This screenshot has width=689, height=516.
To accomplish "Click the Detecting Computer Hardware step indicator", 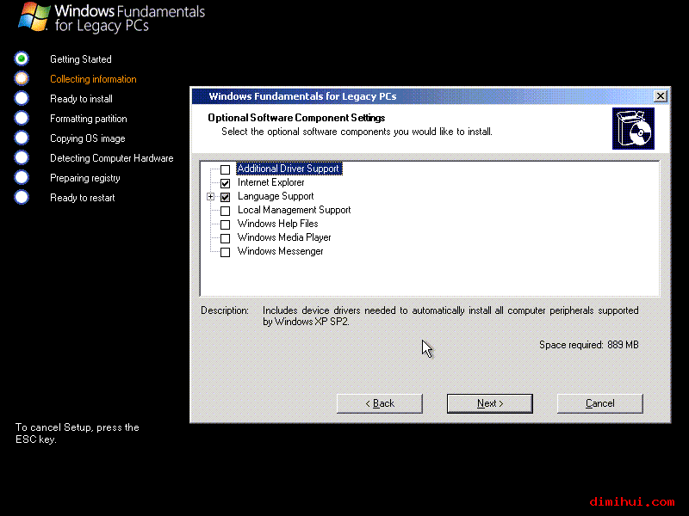I will pyautogui.click(x=22, y=157).
